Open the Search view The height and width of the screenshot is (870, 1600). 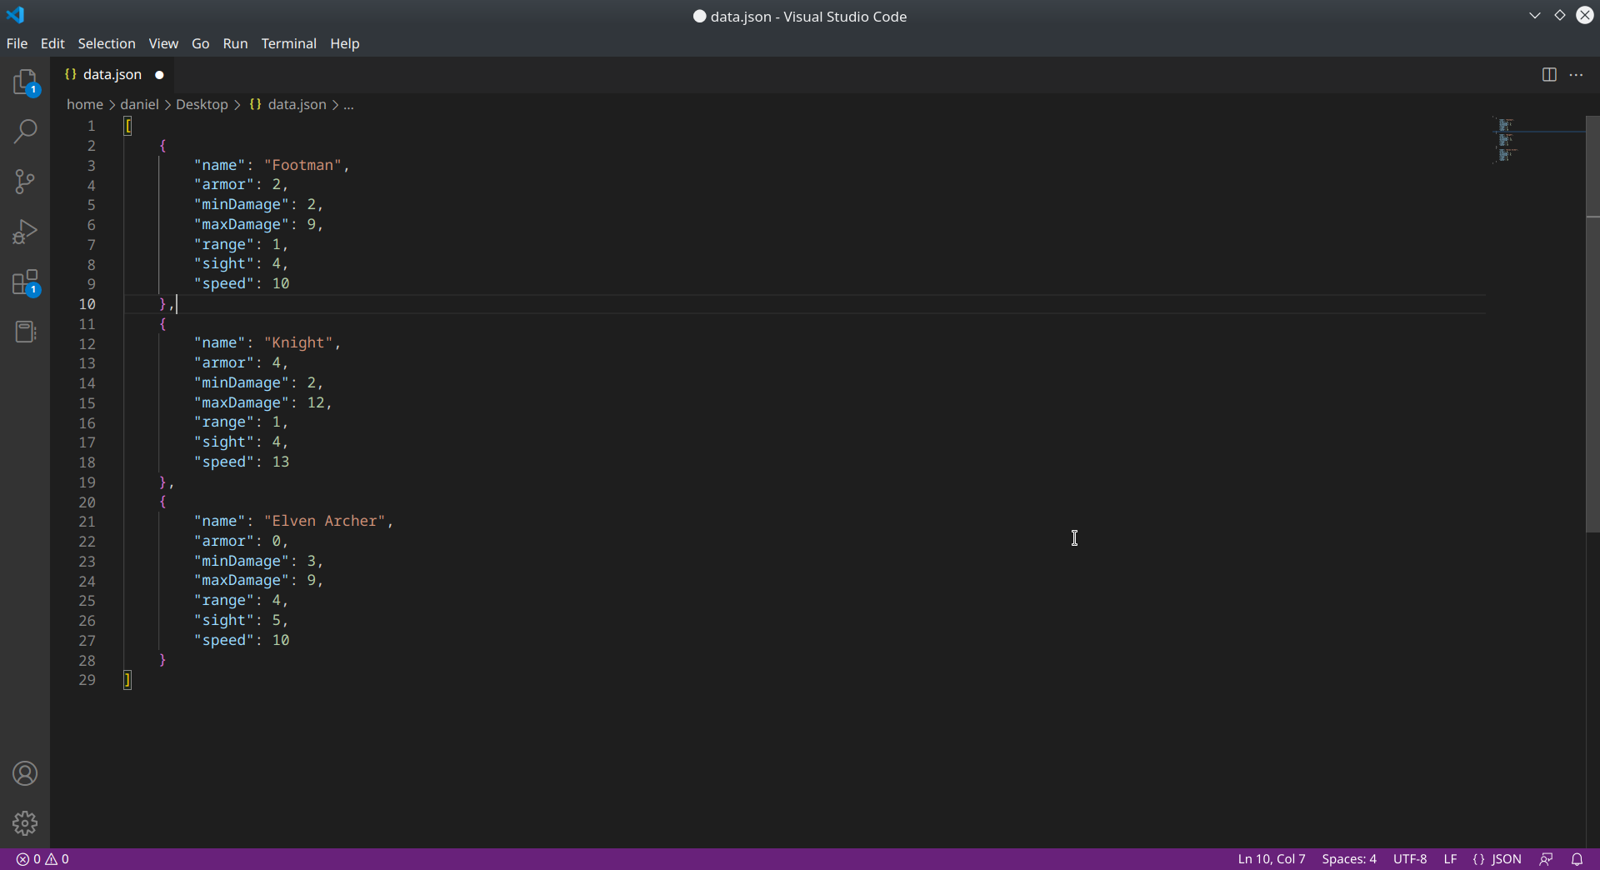point(25,131)
